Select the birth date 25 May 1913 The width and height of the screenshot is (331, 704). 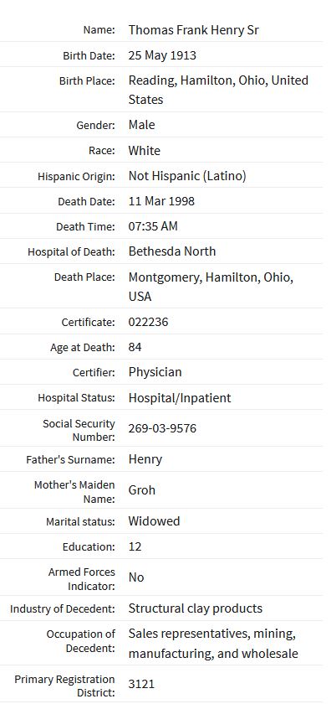(162, 55)
